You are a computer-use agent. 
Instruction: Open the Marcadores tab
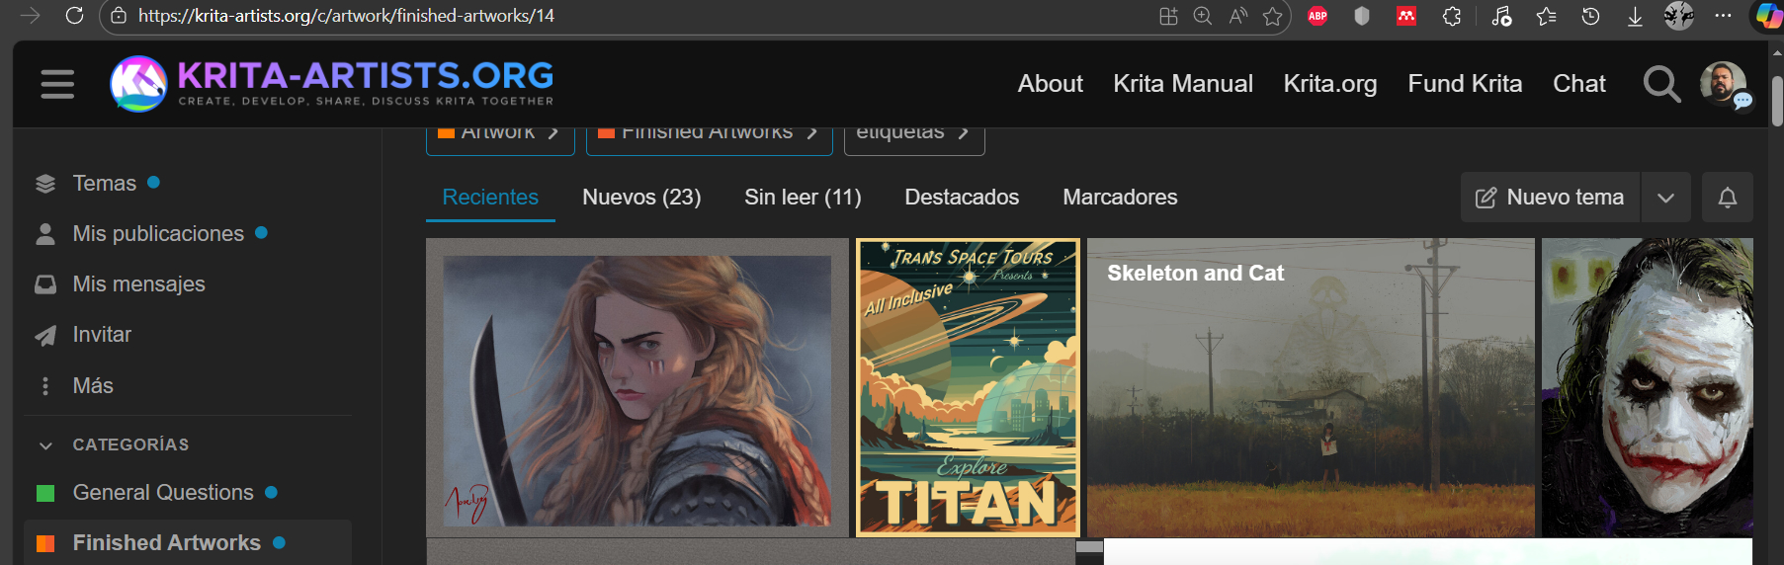tap(1120, 198)
